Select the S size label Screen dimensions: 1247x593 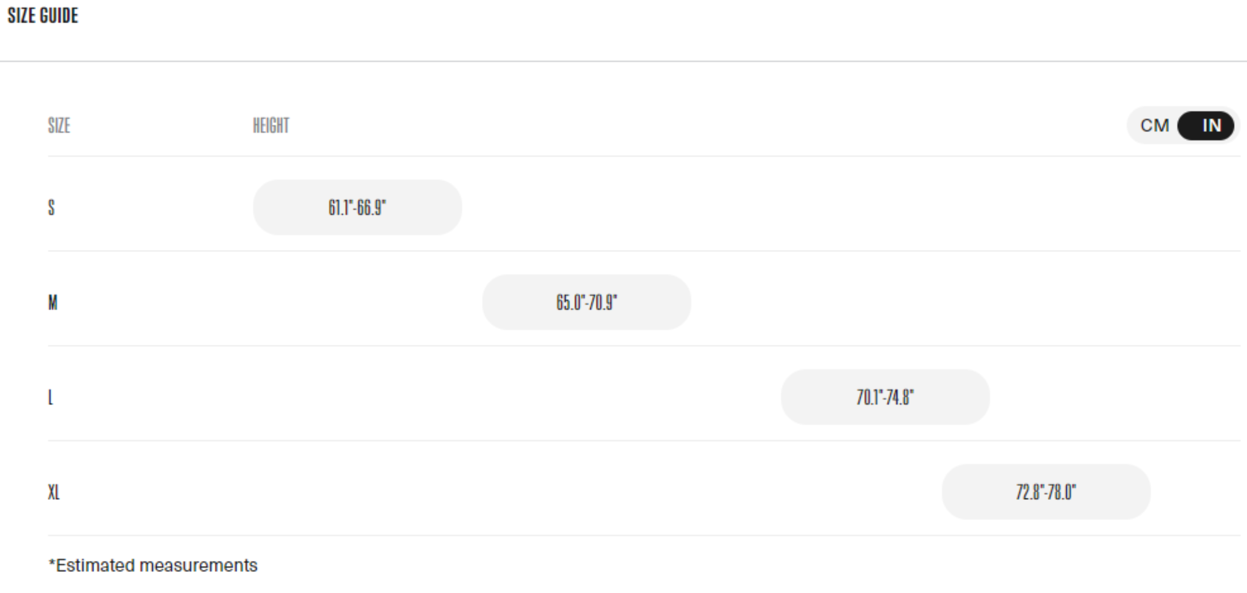tap(51, 208)
